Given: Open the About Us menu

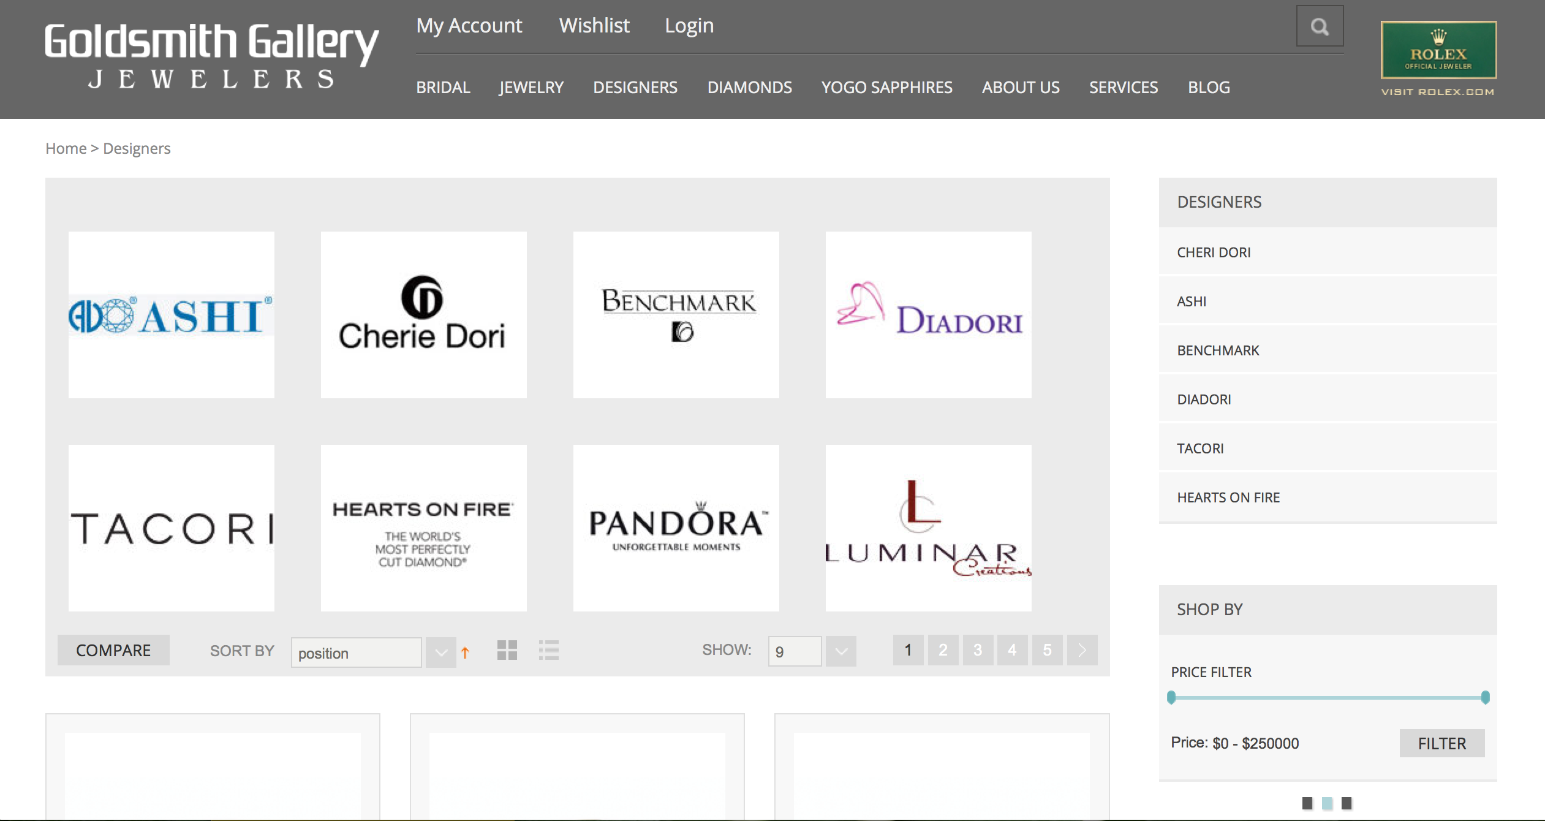Looking at the screenshot, I should tap(1021, 88).
